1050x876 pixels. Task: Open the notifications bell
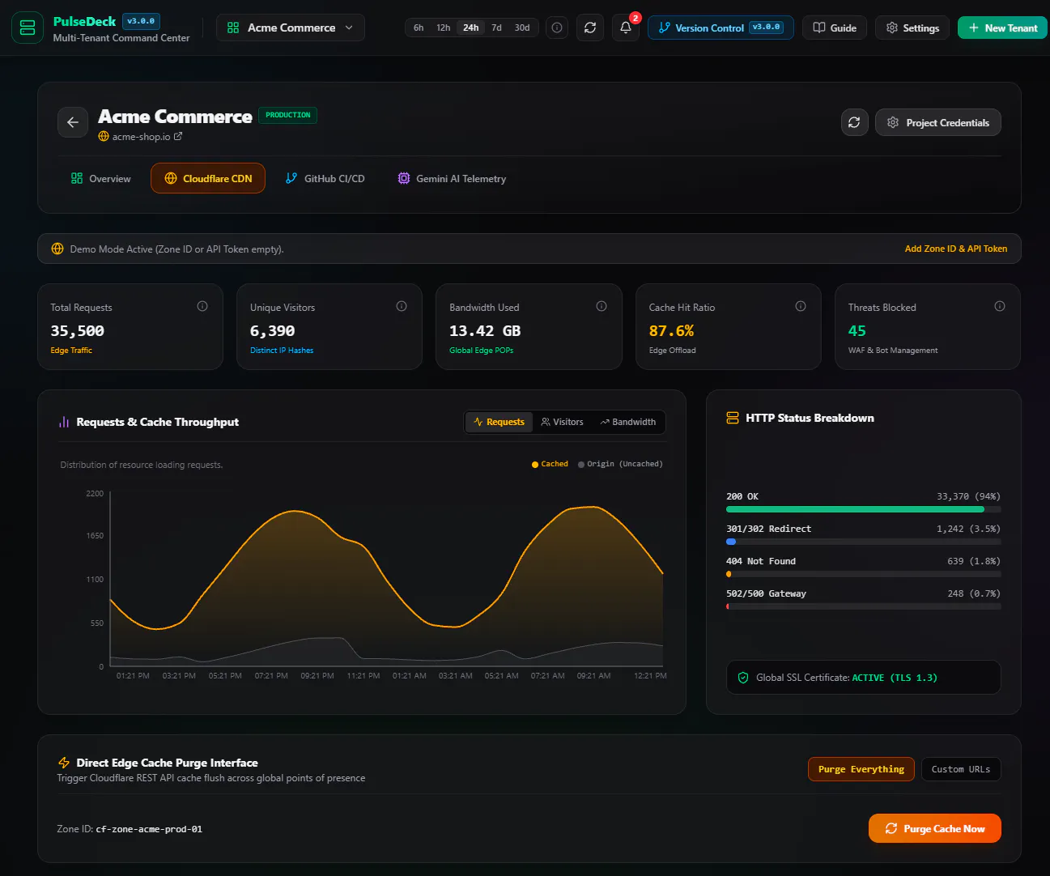click(x=626, y=28)
